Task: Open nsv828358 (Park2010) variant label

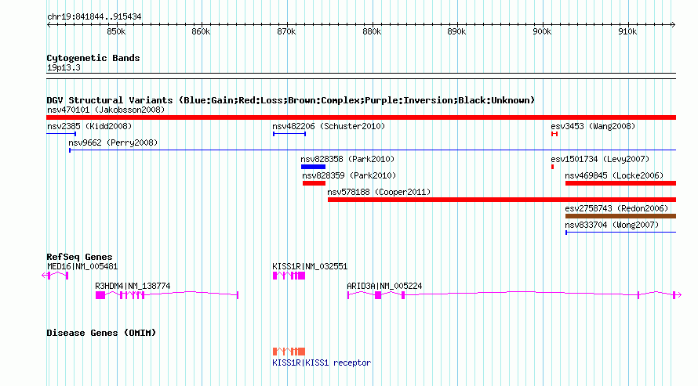Action: click(347, 159)
